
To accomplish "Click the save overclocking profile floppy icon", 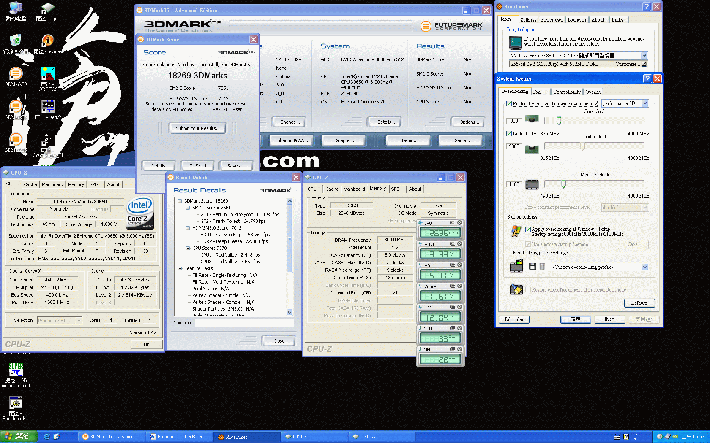I will [x=532, y=266].
